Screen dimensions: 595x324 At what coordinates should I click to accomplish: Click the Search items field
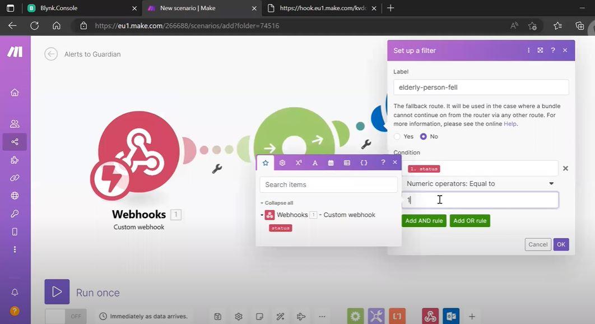pyautogui.click(x=328, y=184)
